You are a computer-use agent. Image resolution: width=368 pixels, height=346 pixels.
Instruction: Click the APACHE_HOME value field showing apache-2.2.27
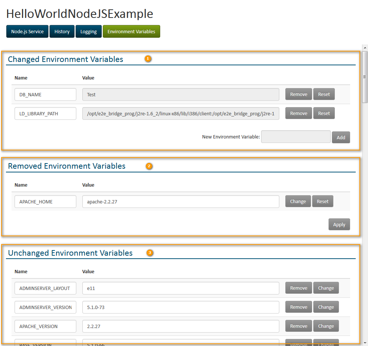point(181,201)
